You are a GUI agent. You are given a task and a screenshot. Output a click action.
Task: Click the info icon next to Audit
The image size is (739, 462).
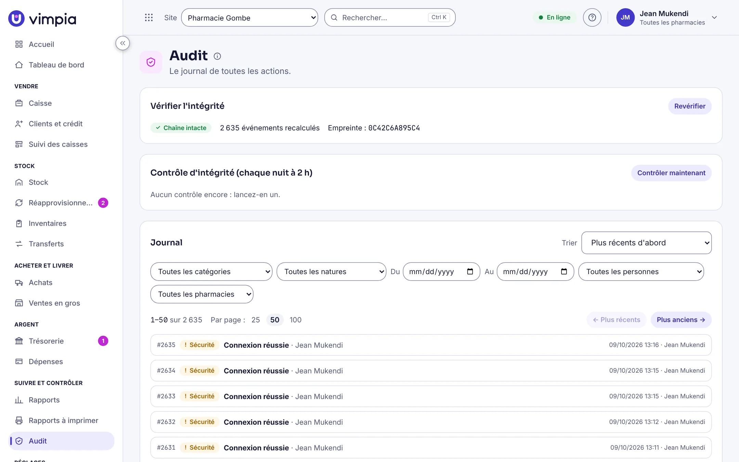click(217, 56)
